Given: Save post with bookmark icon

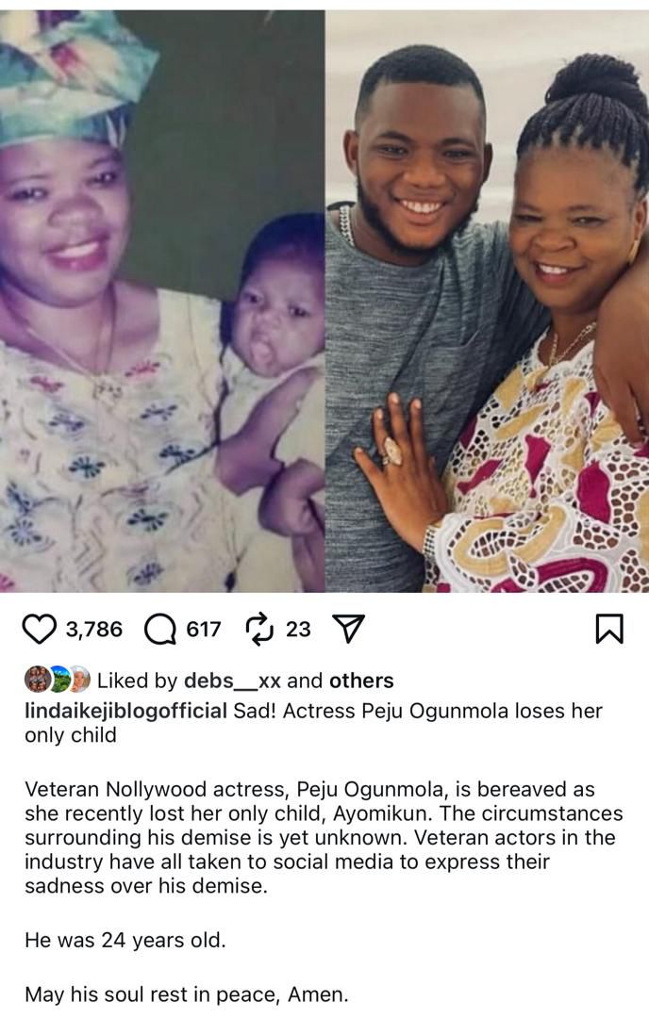Looking at the screenshot, I should pos(609,629).
